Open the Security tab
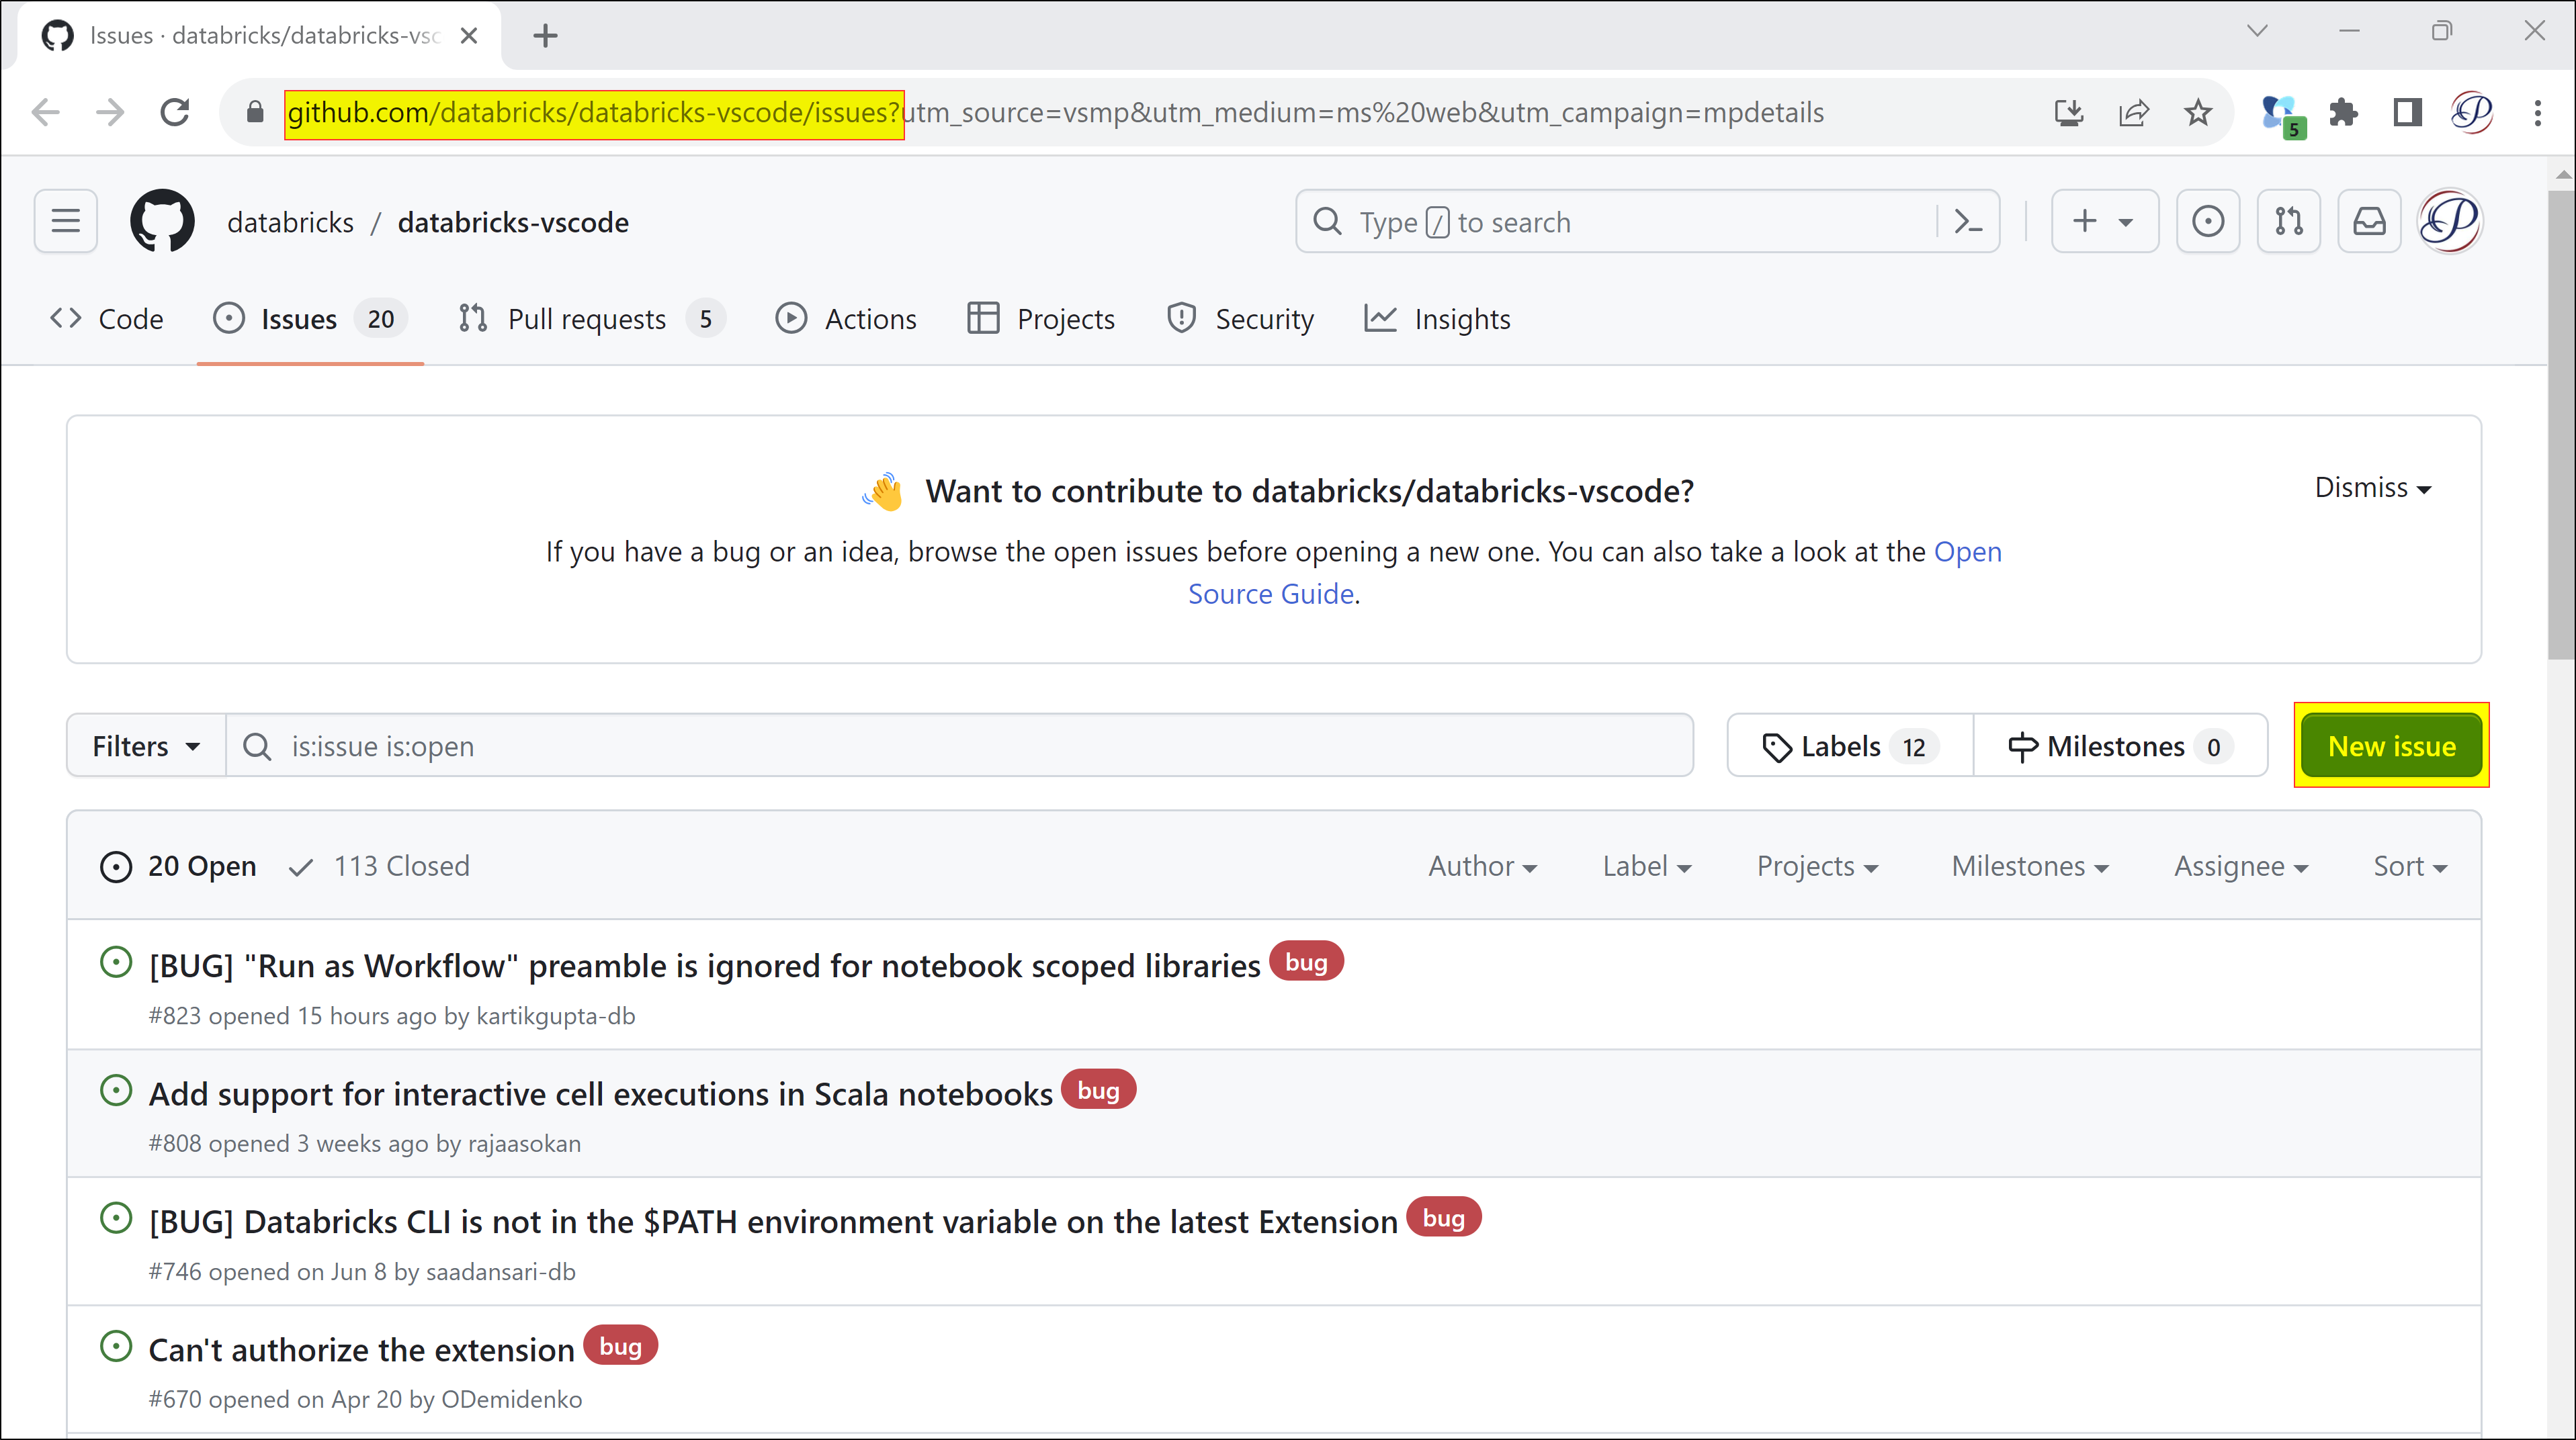2576x1440 pixels. tap(1240, 319)
